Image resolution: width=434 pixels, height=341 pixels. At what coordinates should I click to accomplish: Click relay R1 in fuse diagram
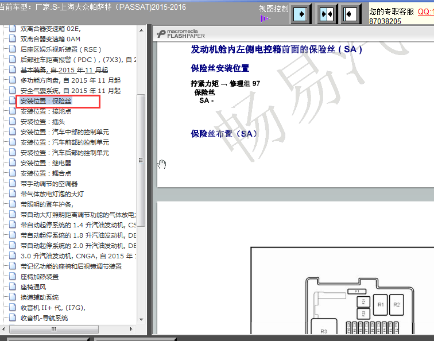(381, 305)
